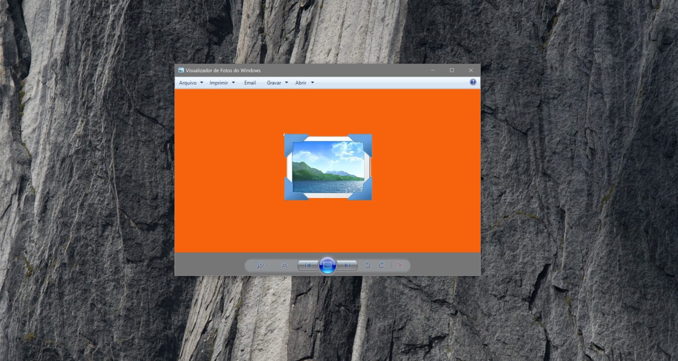
Task: Minimize the Photo Viewer window
Action: (432, 70)
